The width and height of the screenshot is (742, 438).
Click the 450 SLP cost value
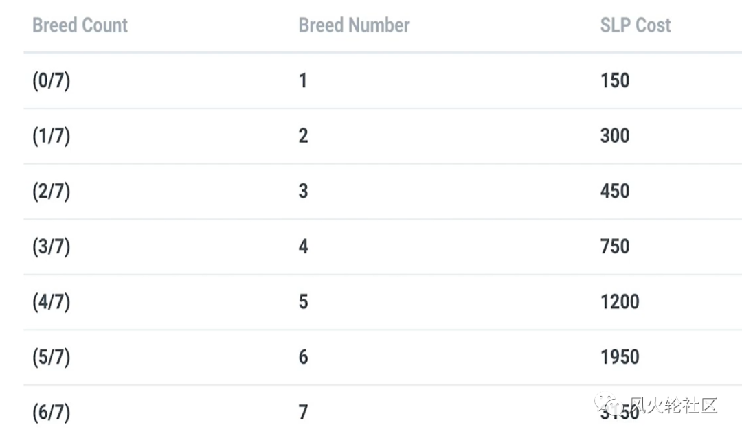point(615,192)
